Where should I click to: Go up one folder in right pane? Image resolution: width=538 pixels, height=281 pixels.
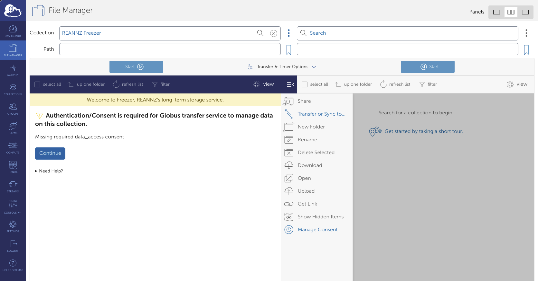354,84
